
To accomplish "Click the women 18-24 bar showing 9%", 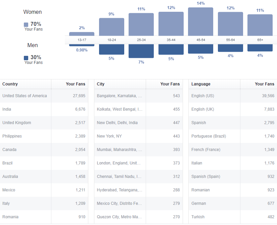I will tap(111, 27).
